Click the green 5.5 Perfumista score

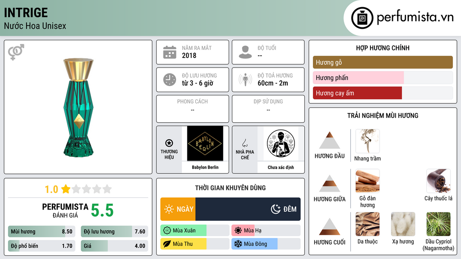[x=102, y=210]
